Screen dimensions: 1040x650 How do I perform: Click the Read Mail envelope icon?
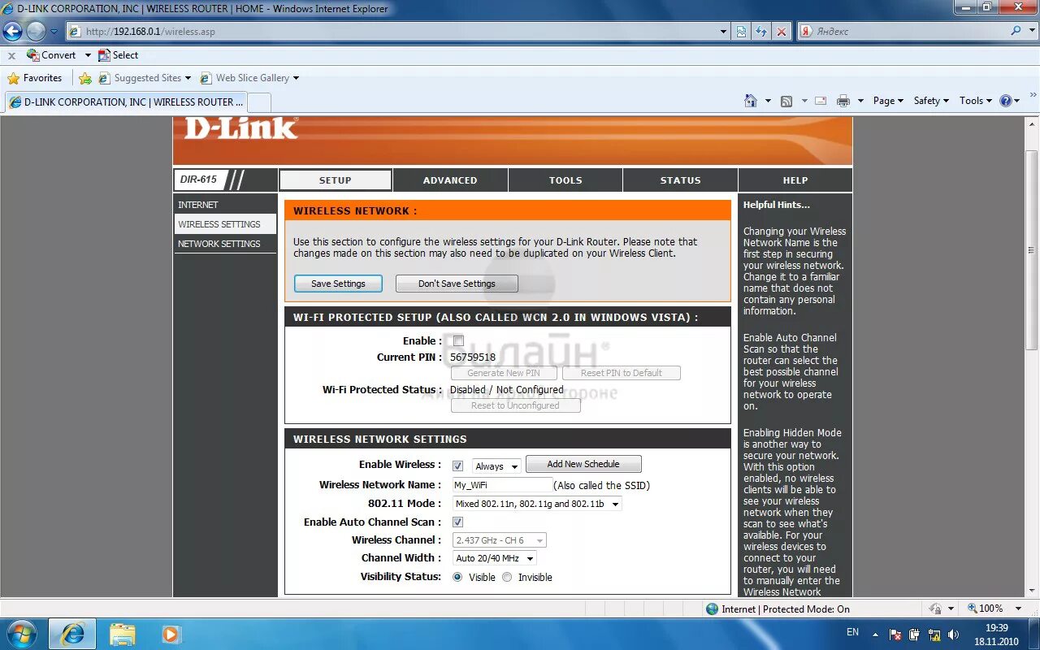click(821, 101)
